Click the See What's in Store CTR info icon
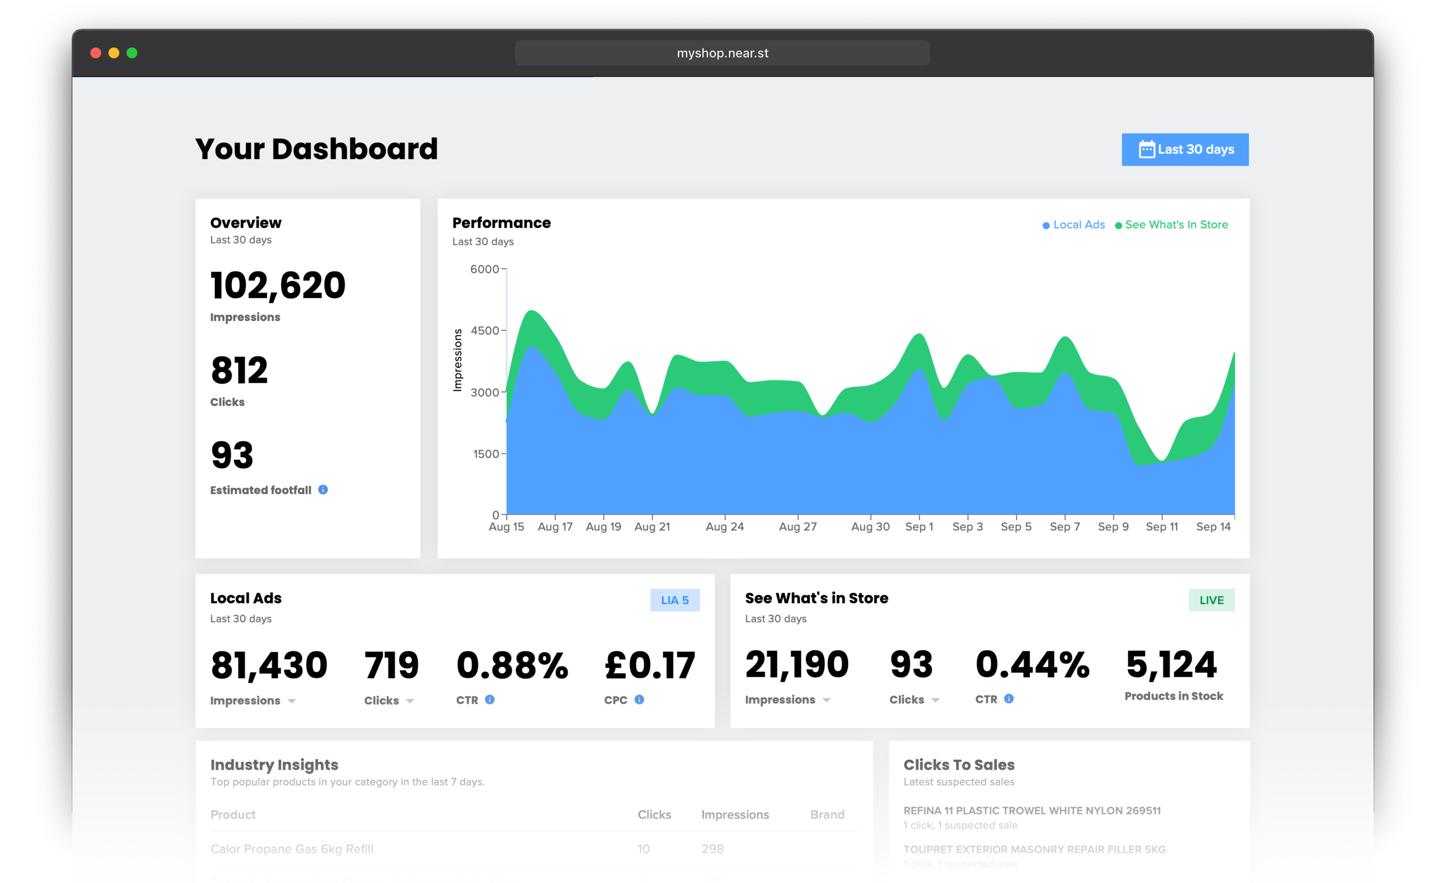1446x883 pixels. pyautogui.click(x=1008, y=698)
